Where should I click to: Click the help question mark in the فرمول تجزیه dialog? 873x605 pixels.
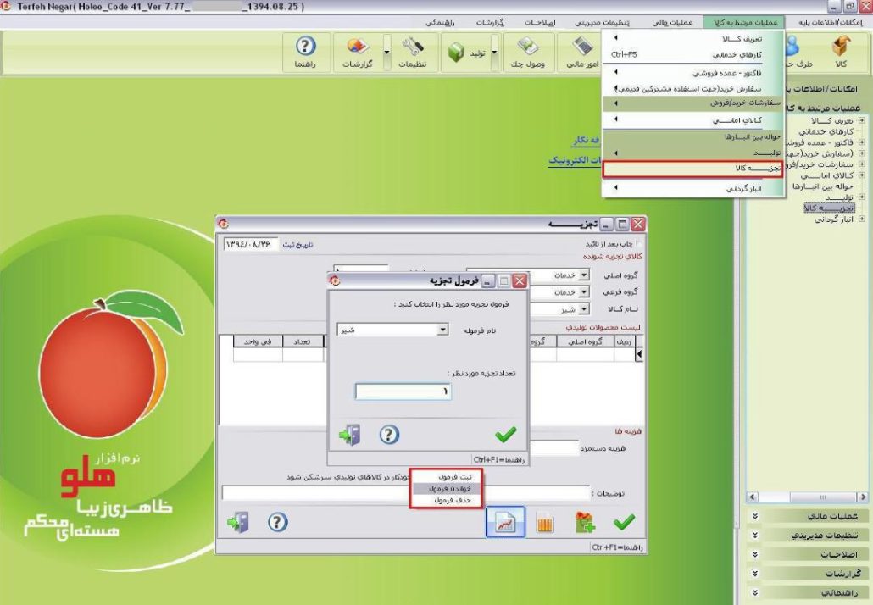388,435
